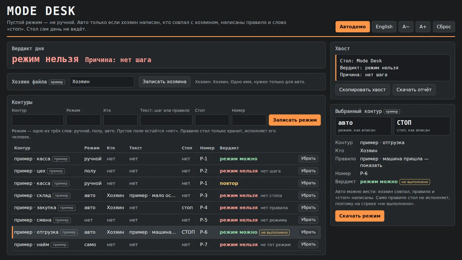
Task: Click the 'пример · мало ос…' truncated text cell
Action: pyautogui.click(x=152, y=195)
